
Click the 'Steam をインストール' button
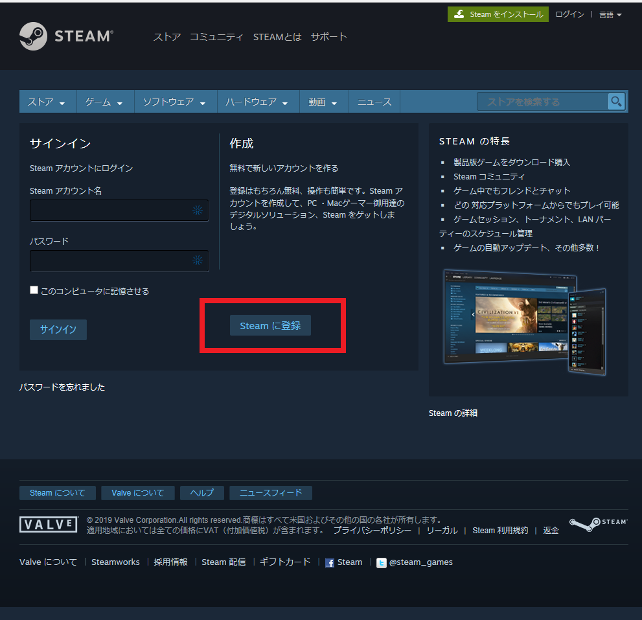coord(498,14)
